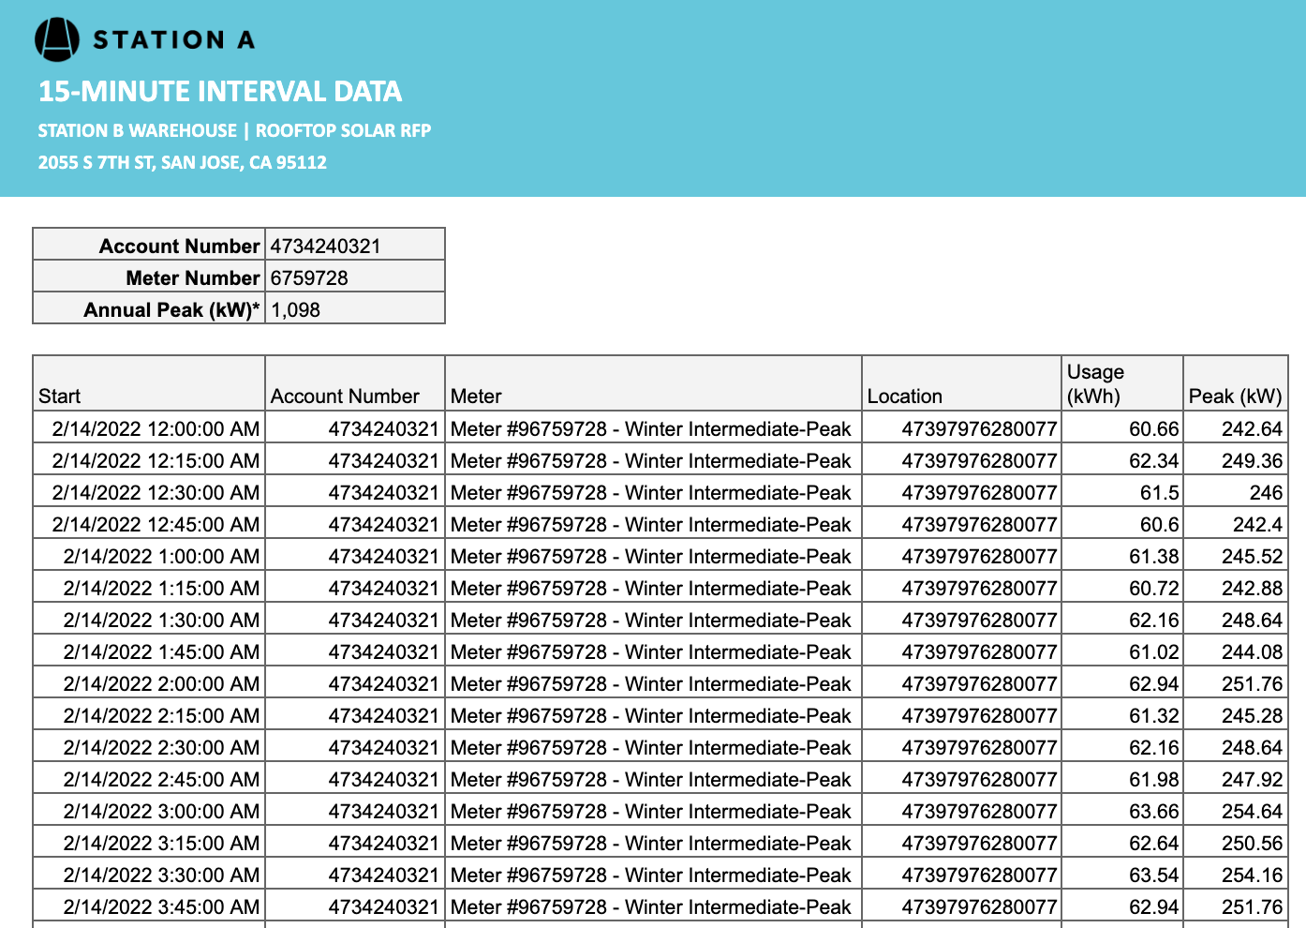Select the Meter column header
The width and height of the screenshot is (1306, 928).
[x=653, y=396]
